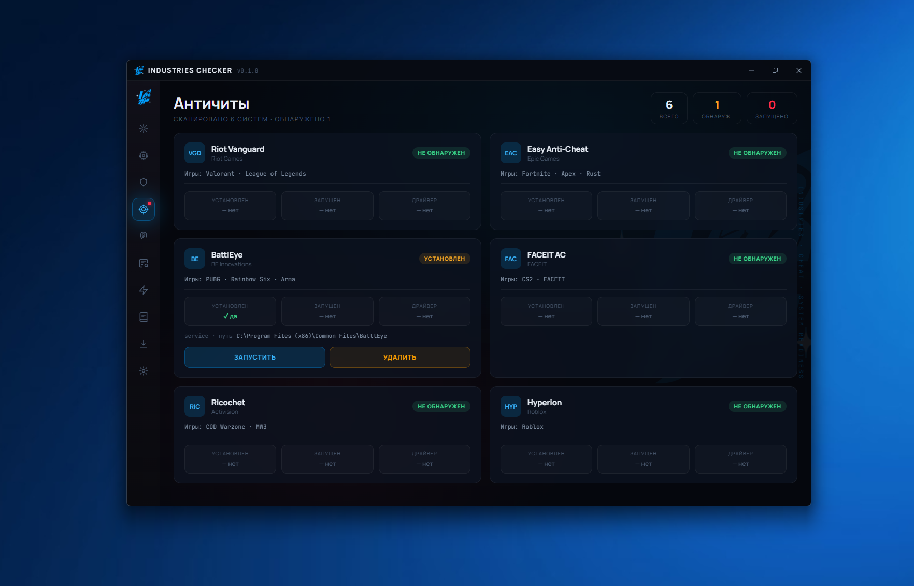Click the ЗАПУЩЕН cell in Easy Anti-Cheat card

click(x=644, y=206)
